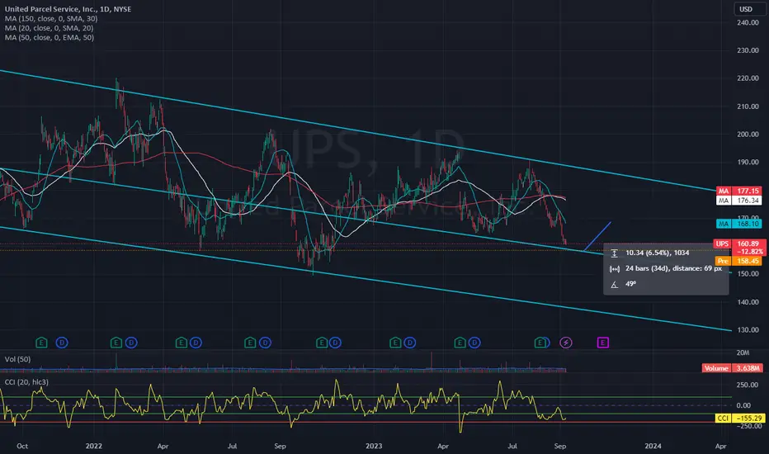Select the MA 20 SMA 20 indicator legend
Image resolution: width=769 pixels, height=454 pixels.
[x=49, y=28]
